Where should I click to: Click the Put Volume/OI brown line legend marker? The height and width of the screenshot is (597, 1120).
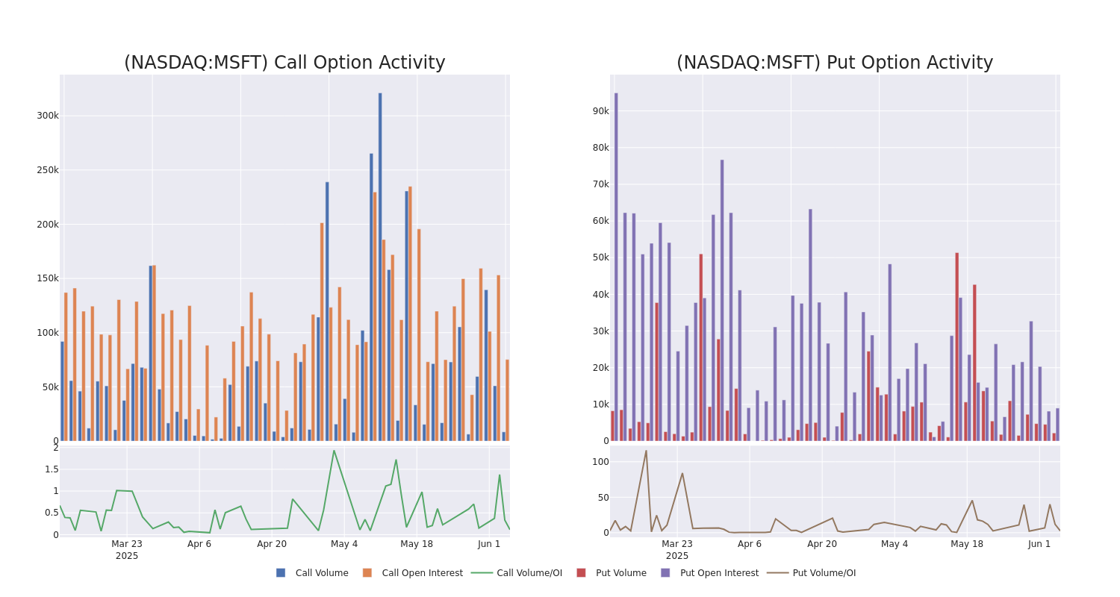point(777,573)
